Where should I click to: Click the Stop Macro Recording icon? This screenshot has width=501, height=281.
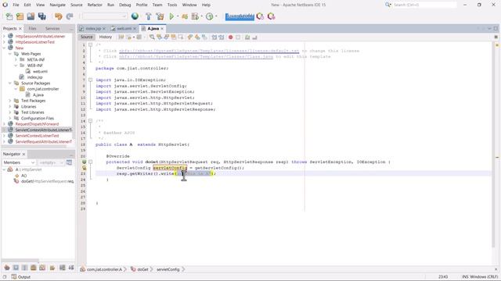coord(238,37)
